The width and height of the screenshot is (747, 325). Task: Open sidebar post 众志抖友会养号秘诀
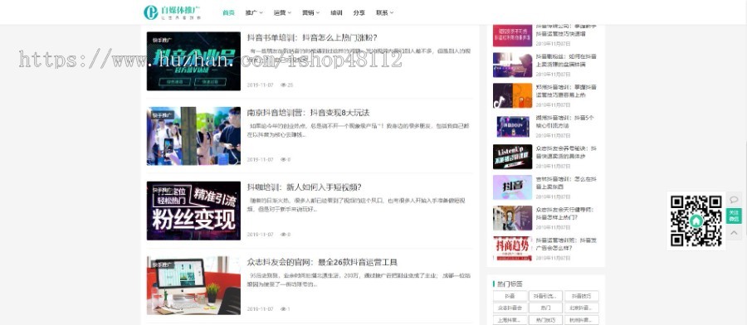[x=566, y=153]
